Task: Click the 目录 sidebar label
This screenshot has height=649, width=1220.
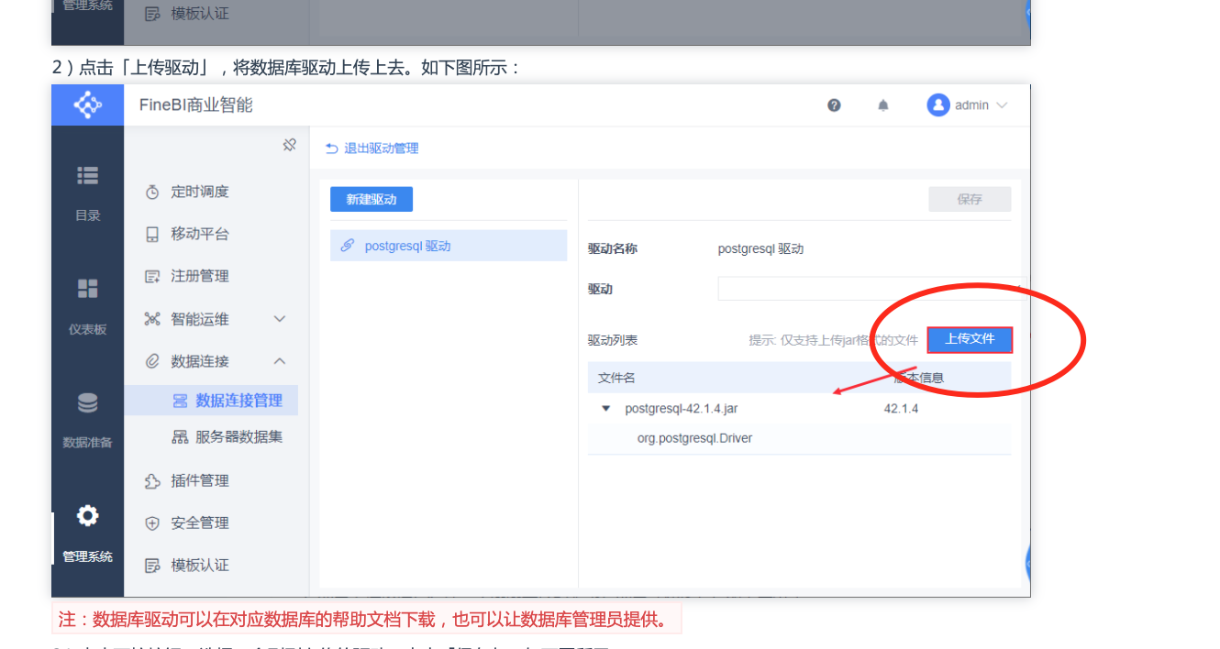Action: (87, 216)
